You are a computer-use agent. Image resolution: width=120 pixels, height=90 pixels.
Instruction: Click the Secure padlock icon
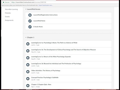pyautogui.click(x=3, y=2)
